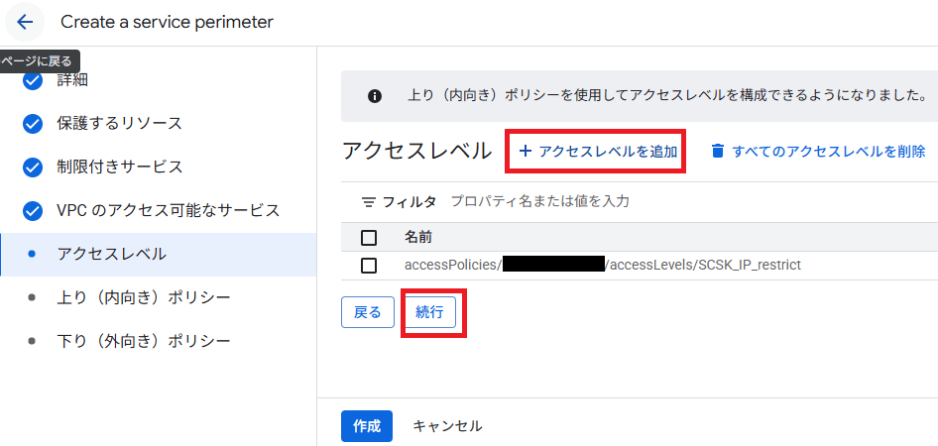
Task: Click the trash icon to delete all levels
Action: (718, 152)
